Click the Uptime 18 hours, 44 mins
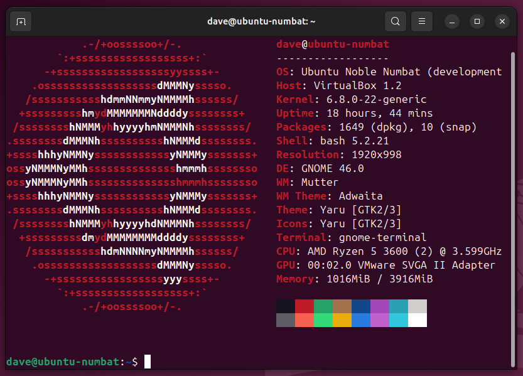 coord(354,114)
